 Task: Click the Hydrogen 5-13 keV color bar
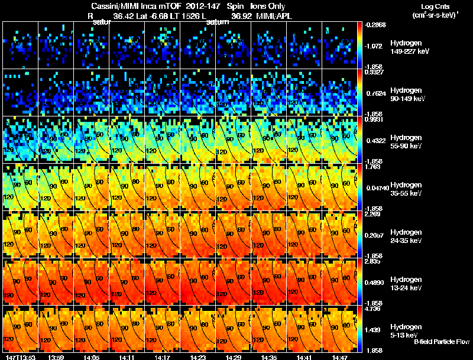click(360, 329)
